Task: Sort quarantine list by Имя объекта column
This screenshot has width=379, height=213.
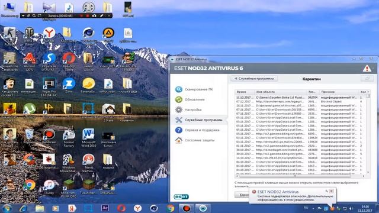Action: coord(280,92)
